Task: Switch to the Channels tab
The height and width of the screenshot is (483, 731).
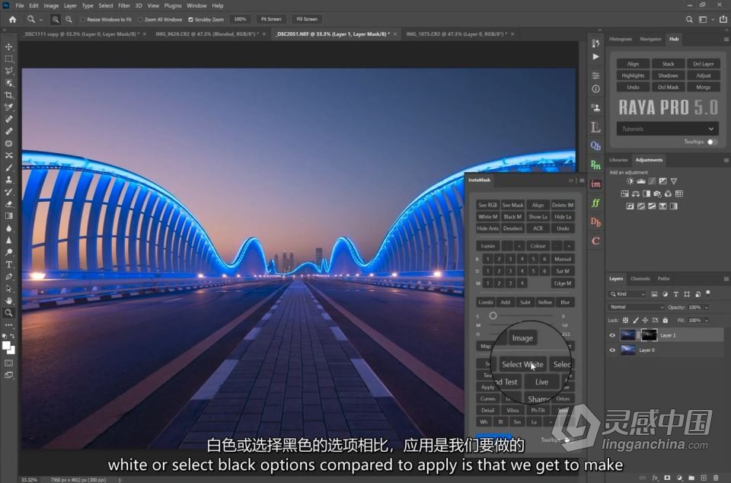Action: tap(640, 278)
